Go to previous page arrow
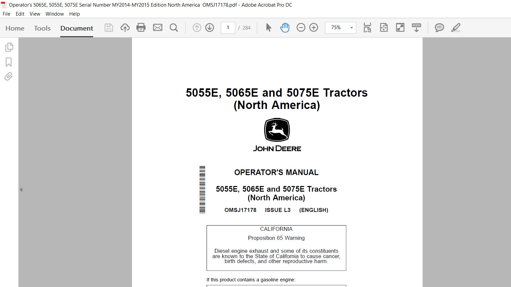The height and width of the screenshot is (287, 511). pos(197,28)
